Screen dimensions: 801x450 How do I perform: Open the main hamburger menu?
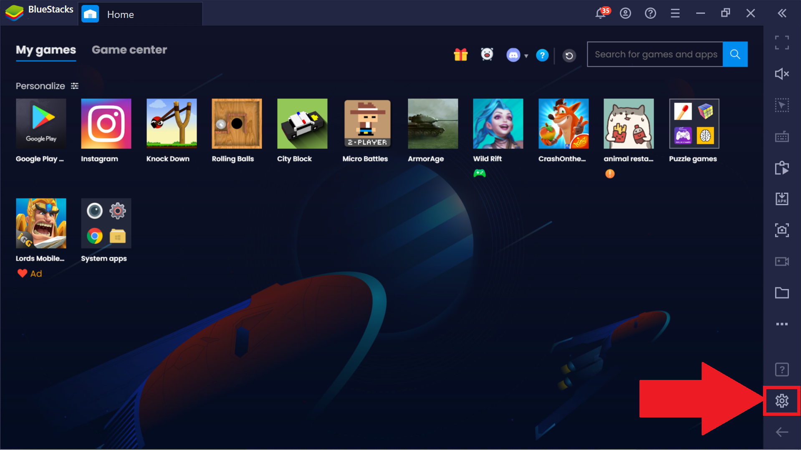675,13
